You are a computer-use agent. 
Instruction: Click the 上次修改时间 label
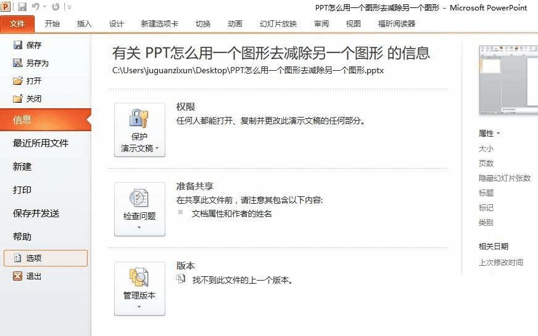pyautogui.click(x=501, y=262)
